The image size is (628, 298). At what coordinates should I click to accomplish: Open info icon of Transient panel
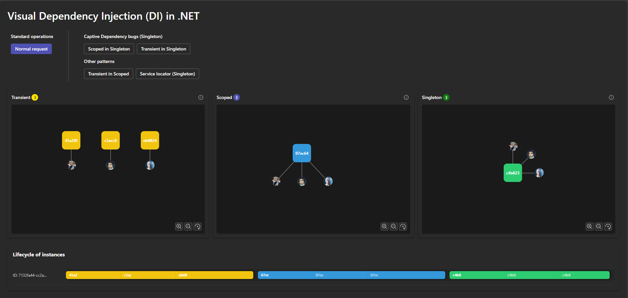[201, 97]
